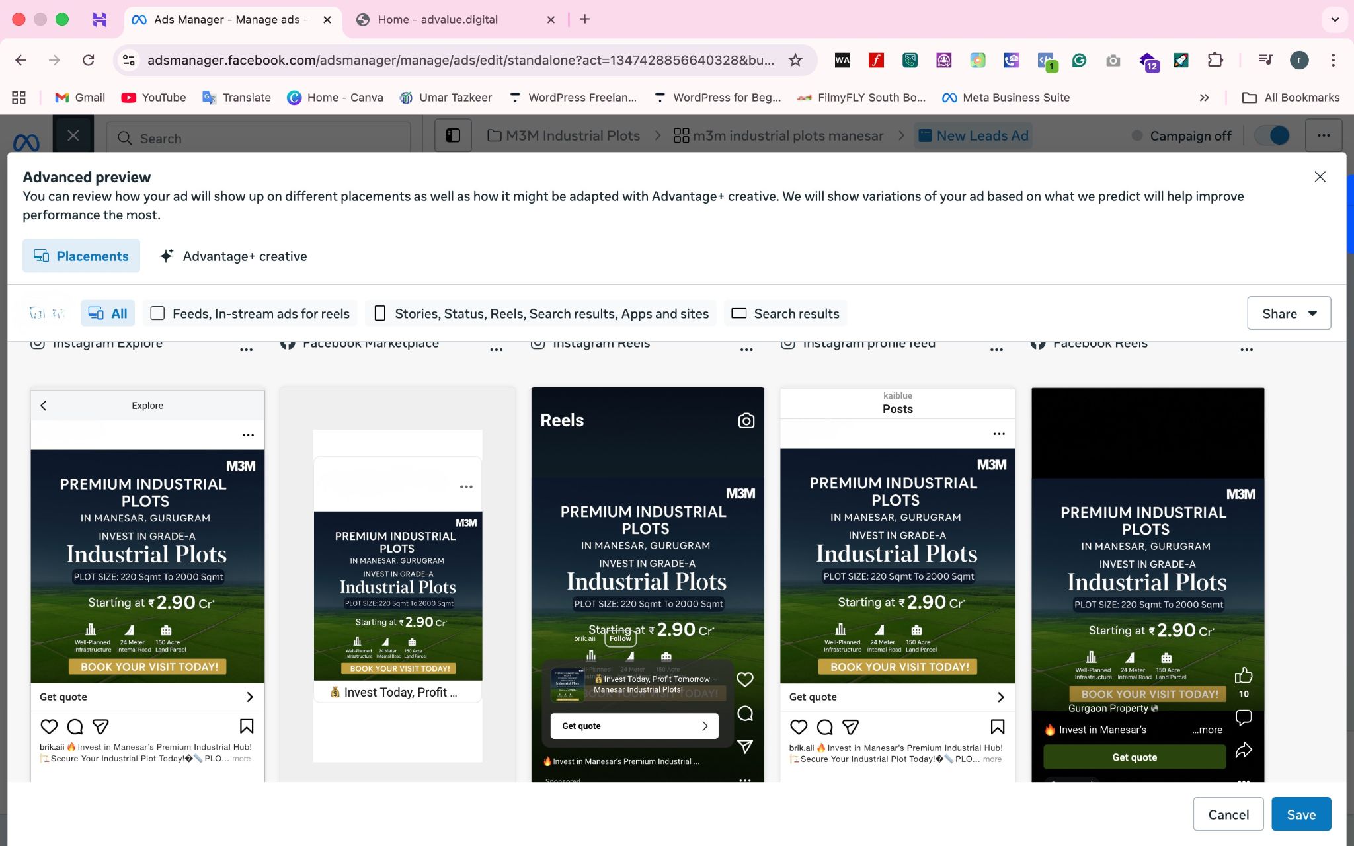The height and width of the screenshot is (846, 1354).
Task: Open Facebook Marketplace three-dot options menu
Action: point(496,349)
